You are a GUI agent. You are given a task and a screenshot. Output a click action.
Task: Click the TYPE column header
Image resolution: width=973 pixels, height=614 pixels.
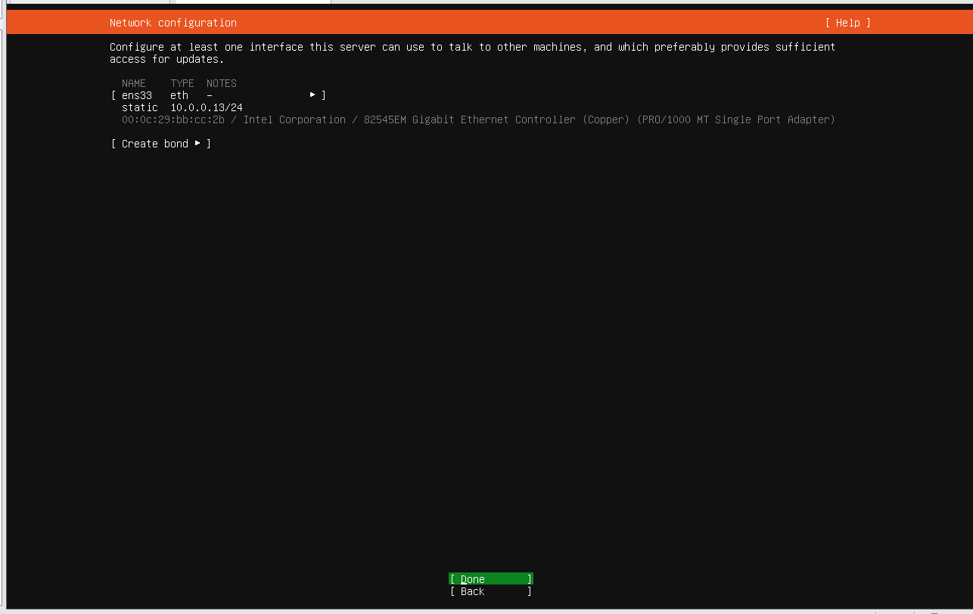pos(182,83)
